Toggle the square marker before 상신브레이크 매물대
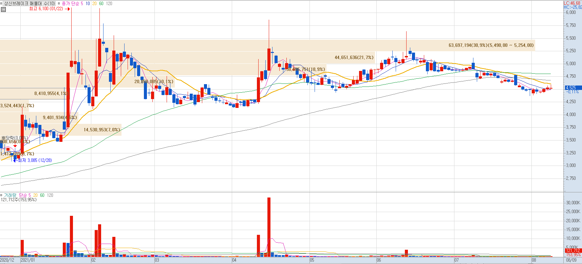This screenshot has width=582, height=264. 1,3
